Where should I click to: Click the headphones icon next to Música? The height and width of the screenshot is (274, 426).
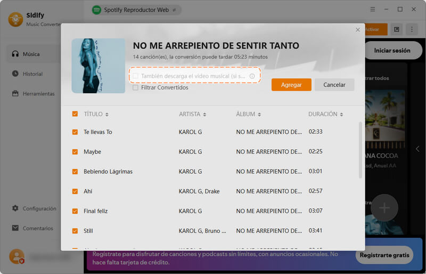click(15, 54)
